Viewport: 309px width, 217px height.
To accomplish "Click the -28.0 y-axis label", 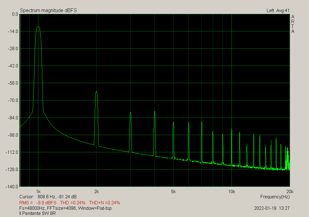I will point(13,49).
